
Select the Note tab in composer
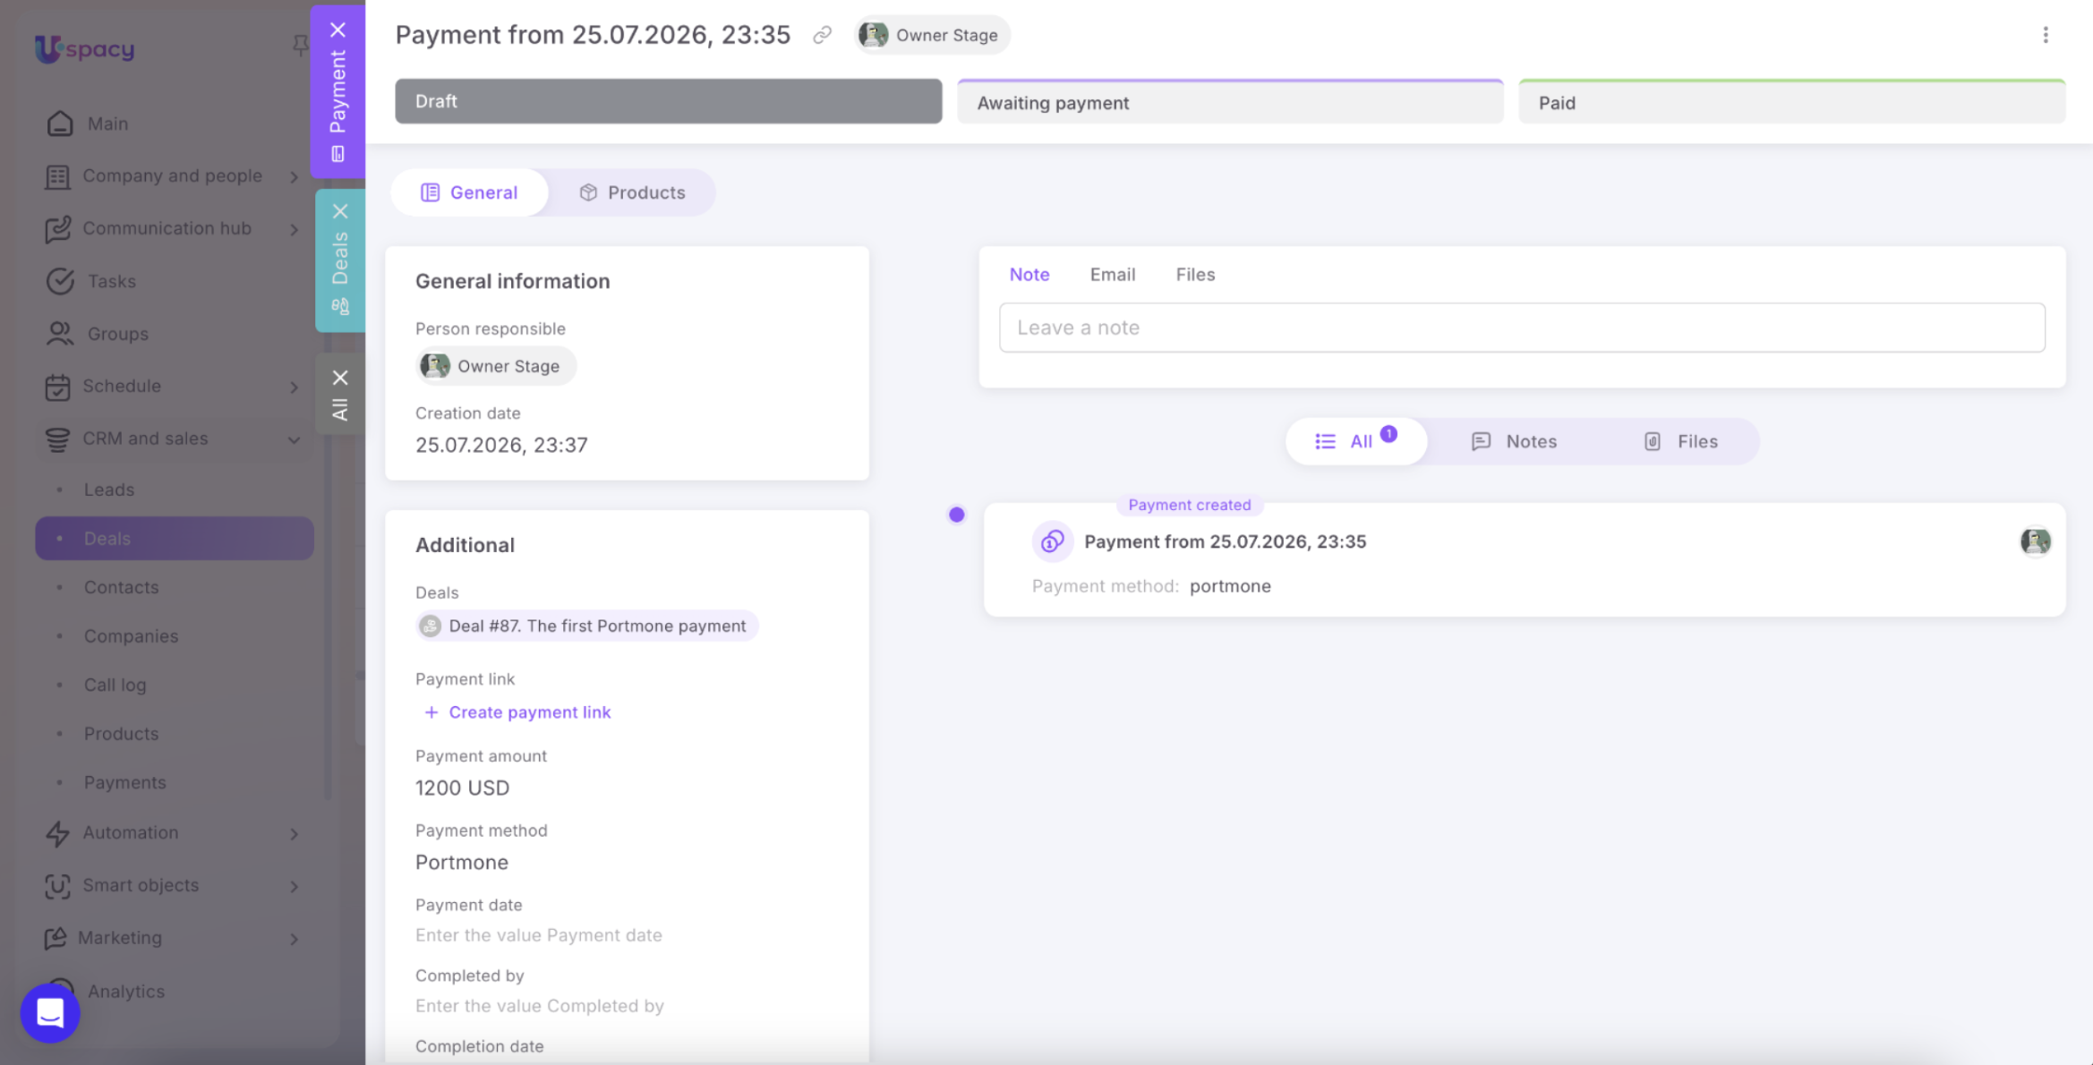pos(1029,275)
